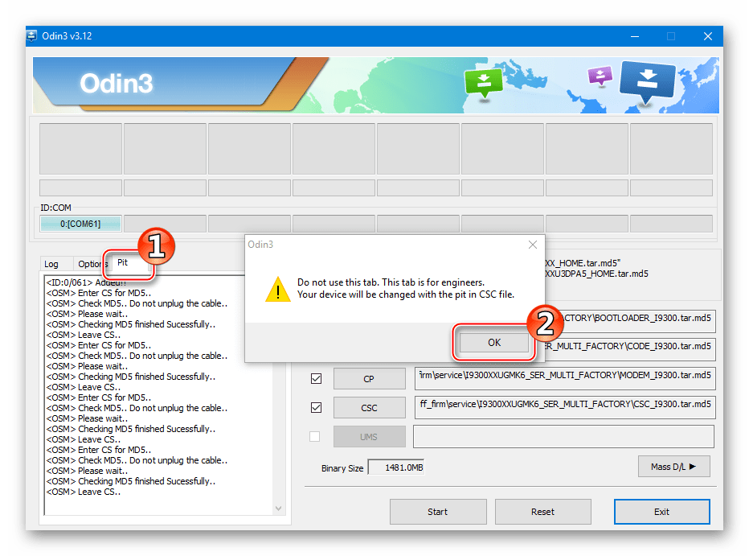This screenshot has width=749, height=556.
Task: Click the Start button to flash
Action: tap(437, 511)
